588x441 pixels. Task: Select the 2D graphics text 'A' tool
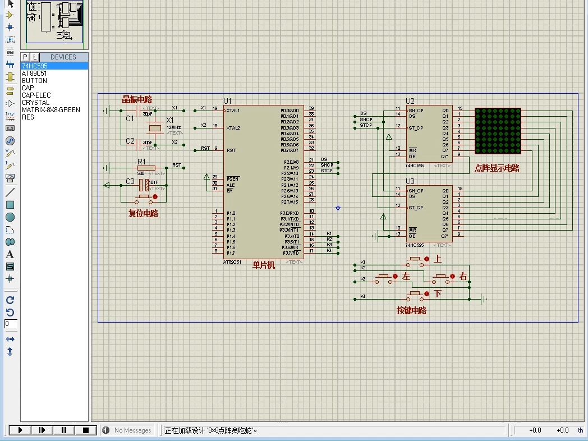[10, 254]
